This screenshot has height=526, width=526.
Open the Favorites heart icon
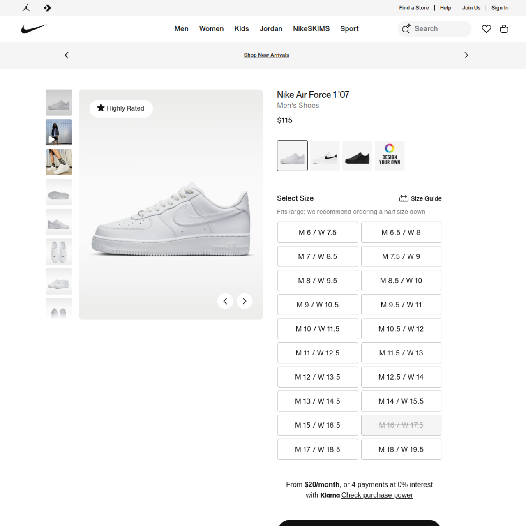[487, 29]
